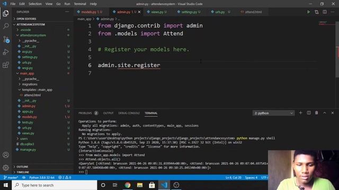Image resolution: width=339 pixels, height=190 pixels.
Task: Close the admin.py tab
Action: pyautogui.click(x=139, y=12)
